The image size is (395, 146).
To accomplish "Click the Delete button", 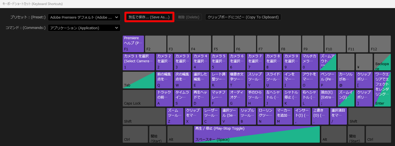I will [189, 17].
